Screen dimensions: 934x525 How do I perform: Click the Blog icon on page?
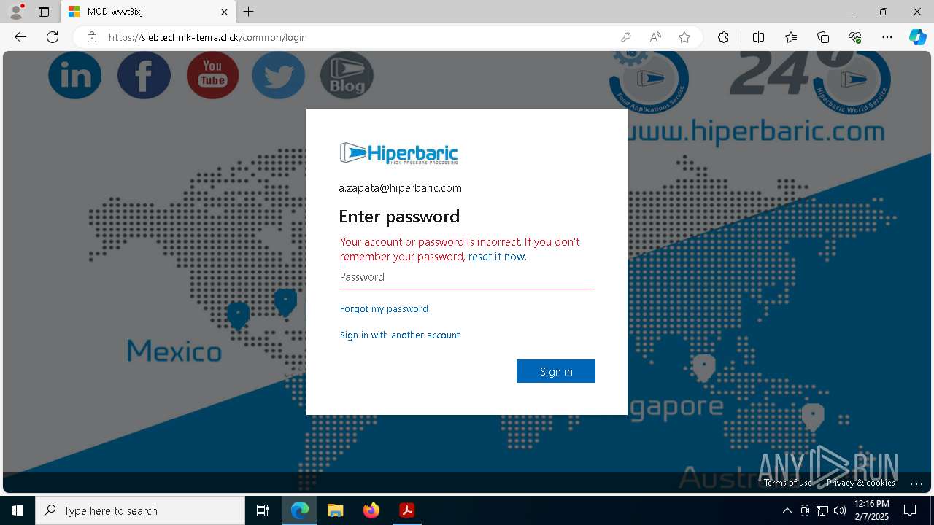pyautogui.click(x=347, y=75)
